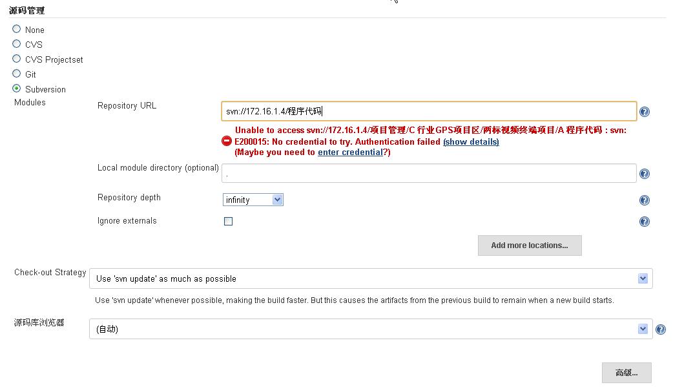Follow the enter credential link
This screenshot has width=673, height=387.
coord(350,152)
